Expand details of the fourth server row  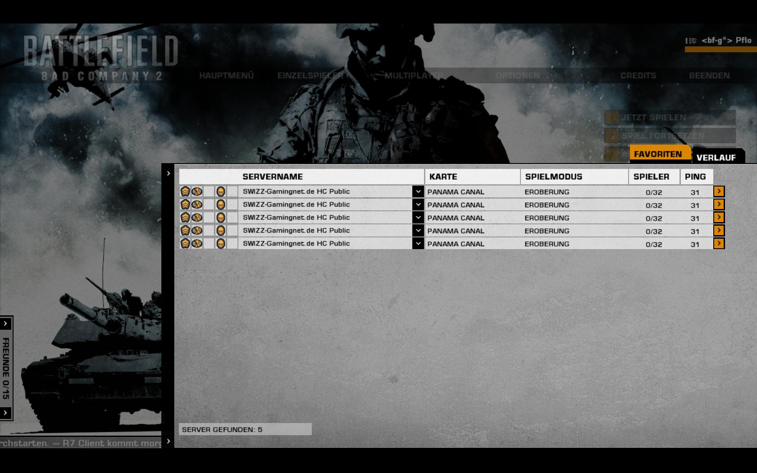click(418, 231)
